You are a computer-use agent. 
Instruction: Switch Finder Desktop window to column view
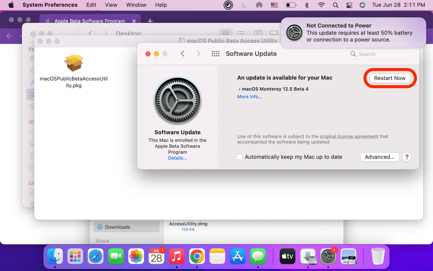pos(258,33)
